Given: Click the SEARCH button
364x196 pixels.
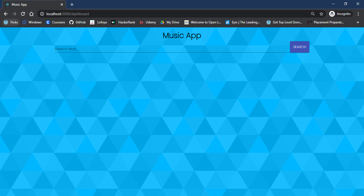Looking at the screenshot, I should click(x=300, y=47).
